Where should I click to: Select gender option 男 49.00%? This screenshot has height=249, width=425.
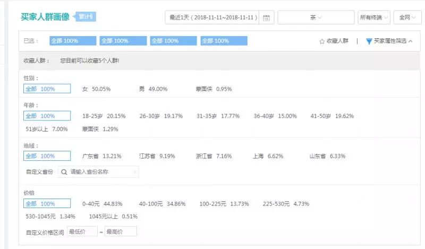153,89
